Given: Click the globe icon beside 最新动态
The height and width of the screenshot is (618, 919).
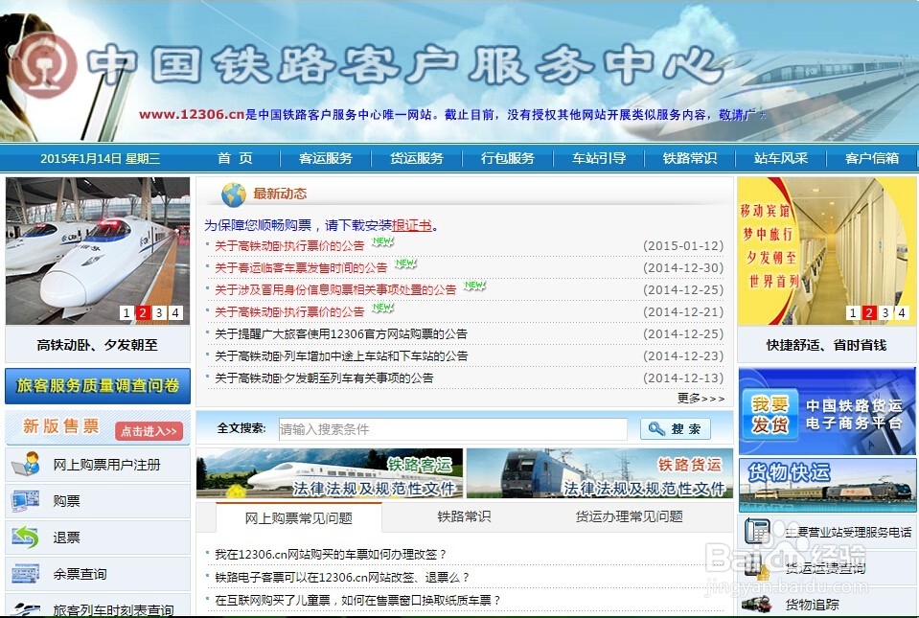Looking at the screenshot, I should (233, 195).
